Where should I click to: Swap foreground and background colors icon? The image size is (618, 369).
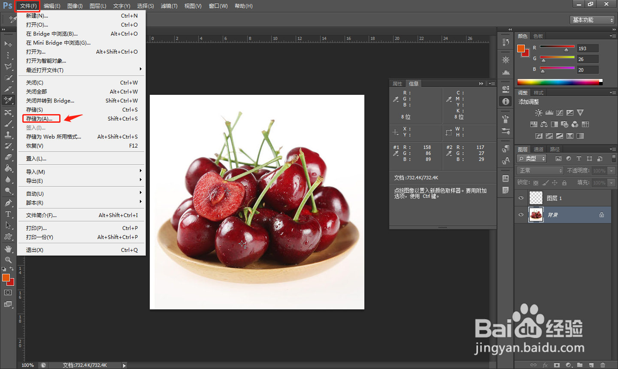coord(12,269)
